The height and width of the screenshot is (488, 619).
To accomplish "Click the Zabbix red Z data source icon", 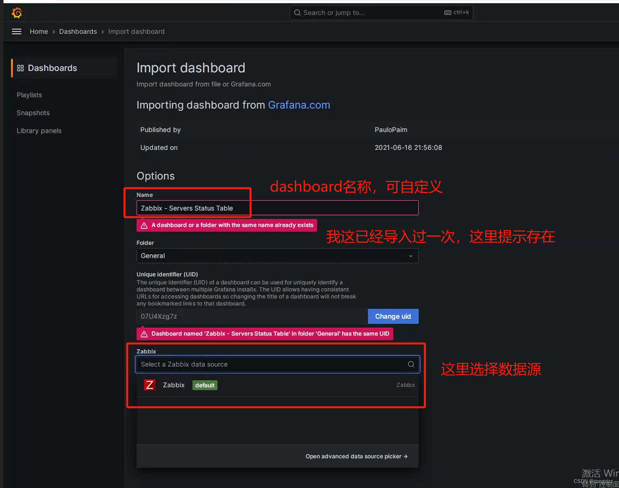I will (150, 385).
